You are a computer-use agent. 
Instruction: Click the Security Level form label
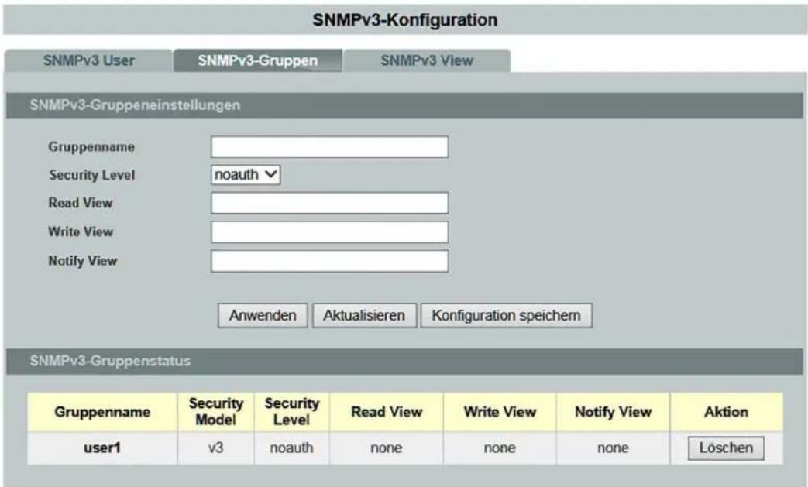click(x=92, y=176)
